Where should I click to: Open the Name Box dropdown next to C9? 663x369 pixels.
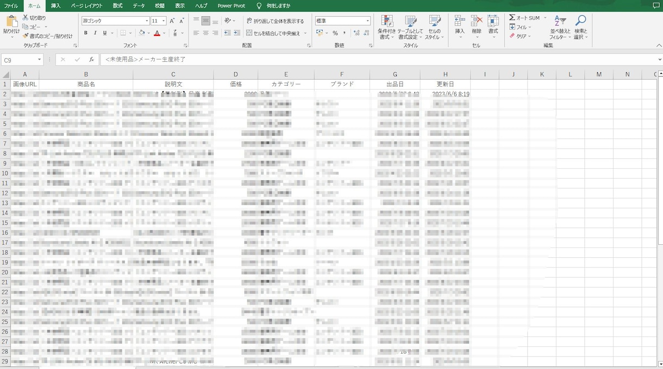[40, 60]
